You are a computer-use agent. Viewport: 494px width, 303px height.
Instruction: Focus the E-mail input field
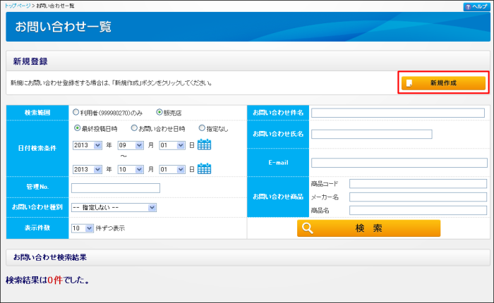(x=399, y=163)
